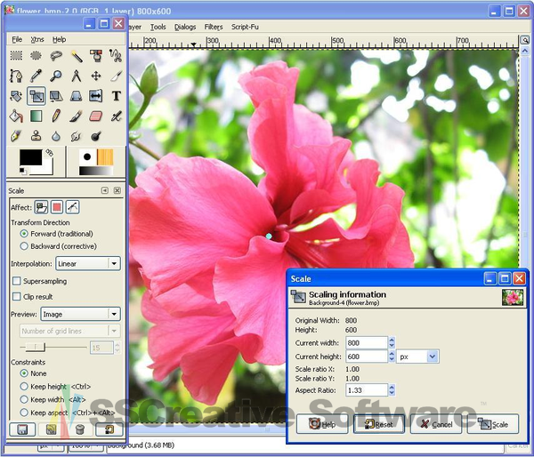This screenshot has width=534, height=457.
Task: Click the Cancel button in Scale dialog
Action: point(436,424)
